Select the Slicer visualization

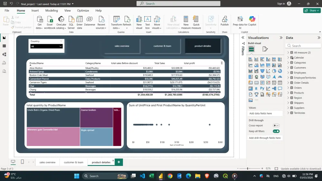[x=274, y=83]
